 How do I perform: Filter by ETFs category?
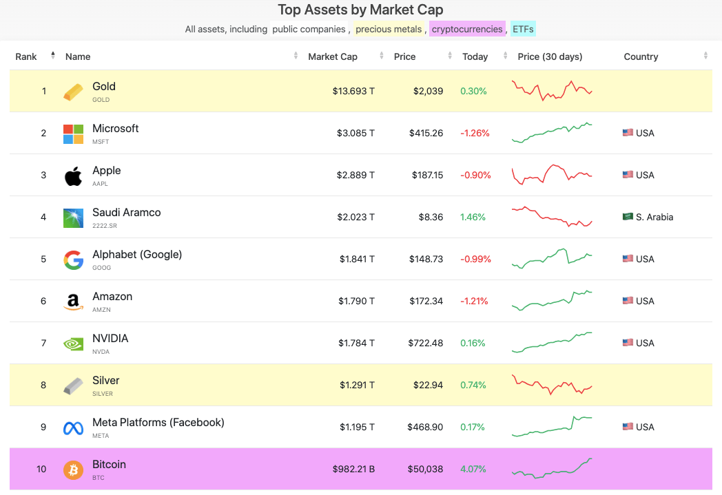point(523,29)
